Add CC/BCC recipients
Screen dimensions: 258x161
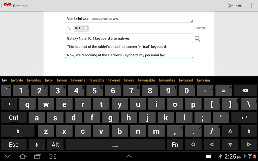click(200, 28)
